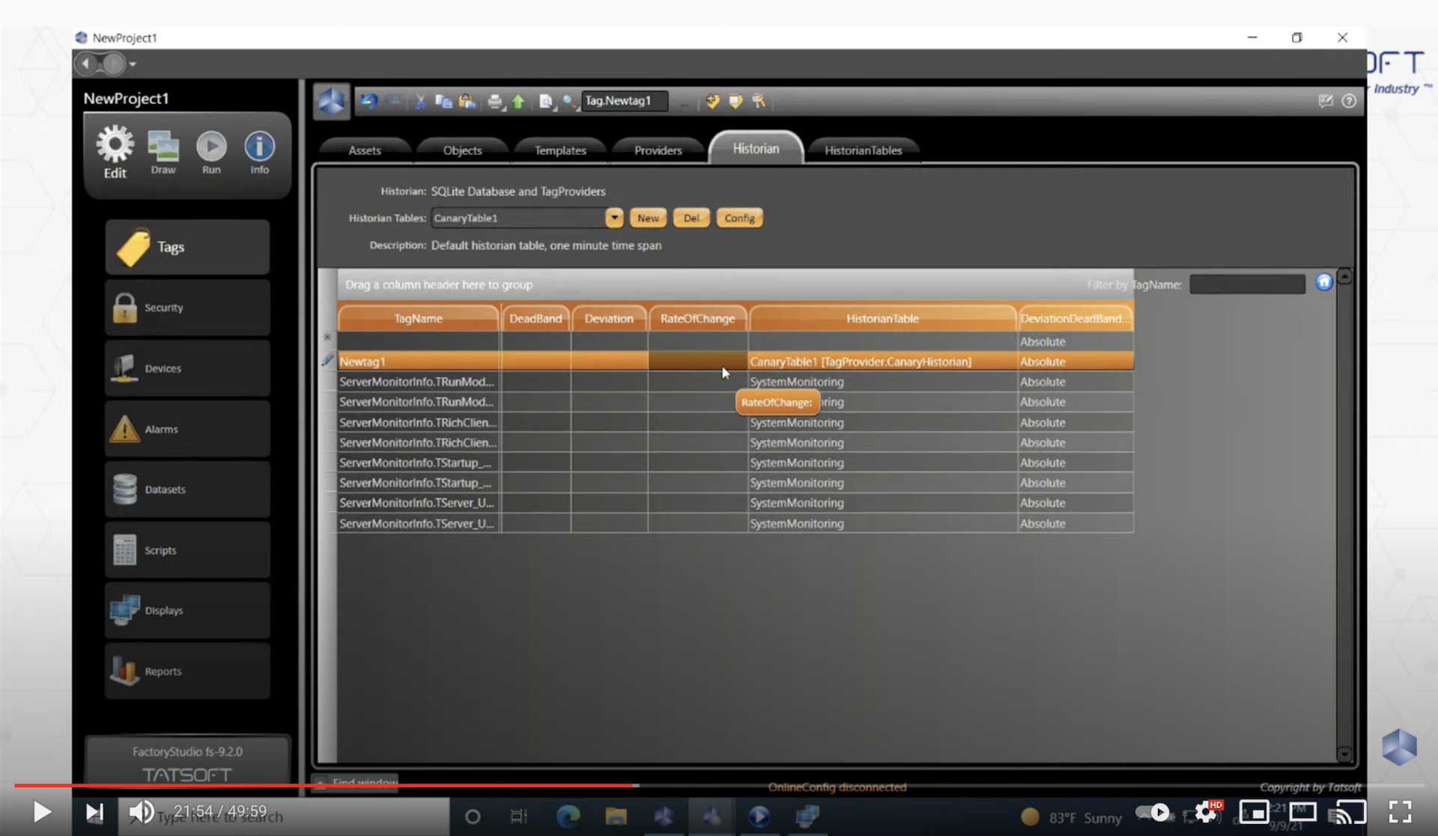Switch to the Objects tab
The width and height of the screenshot is (1438, 836).
[462, 150]
